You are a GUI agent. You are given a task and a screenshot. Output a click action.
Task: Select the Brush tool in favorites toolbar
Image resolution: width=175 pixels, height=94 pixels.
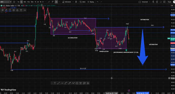click(x=69, y=83)
